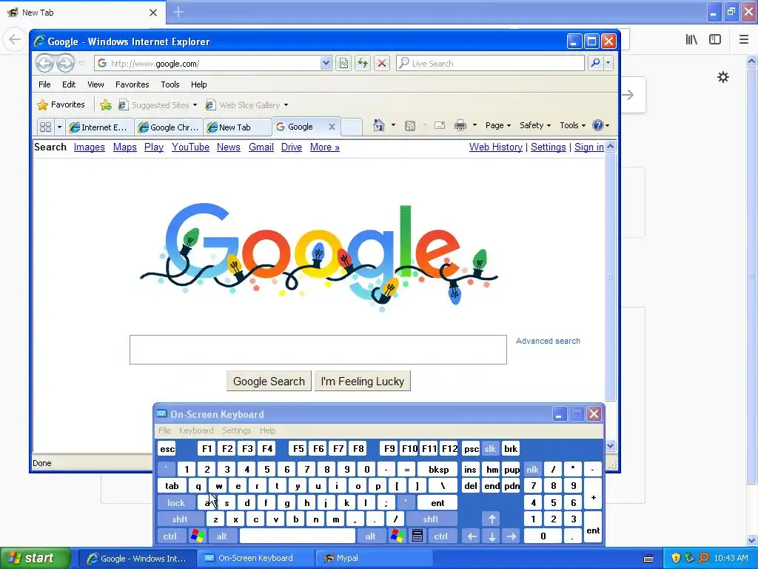This screenshot has height=569, width=758.
Task: Click the keyboard tray icon
Action: point(648,559)
